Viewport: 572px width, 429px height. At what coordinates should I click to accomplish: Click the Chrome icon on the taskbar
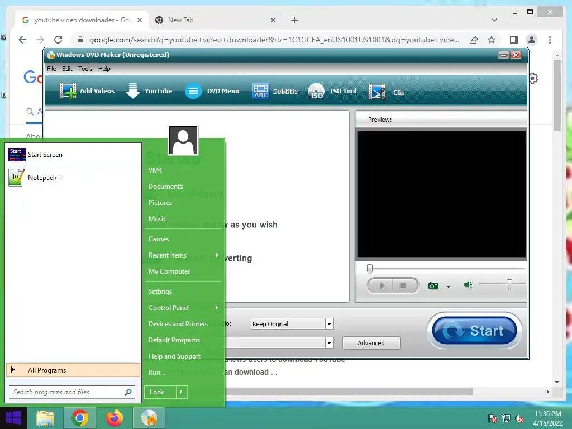tap(79, 418)
